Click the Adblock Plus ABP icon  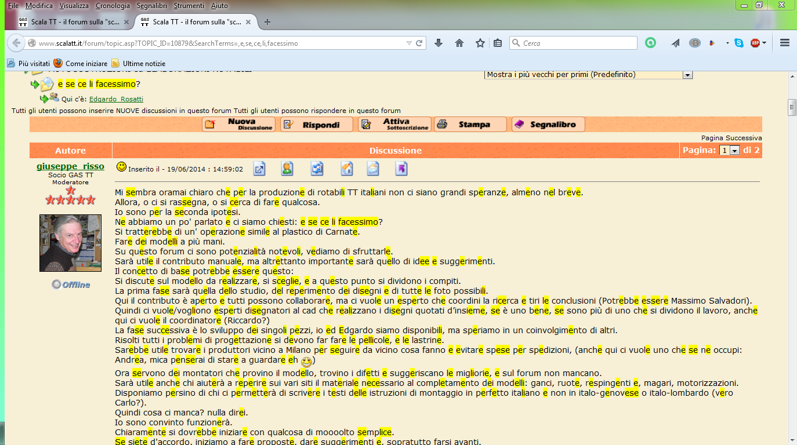click(755, 43)
